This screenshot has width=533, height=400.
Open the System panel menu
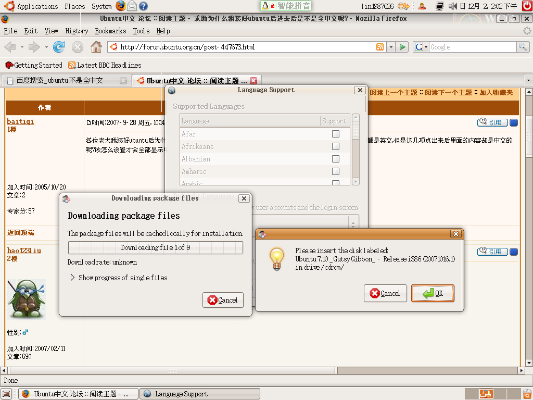tap(101, 6)
